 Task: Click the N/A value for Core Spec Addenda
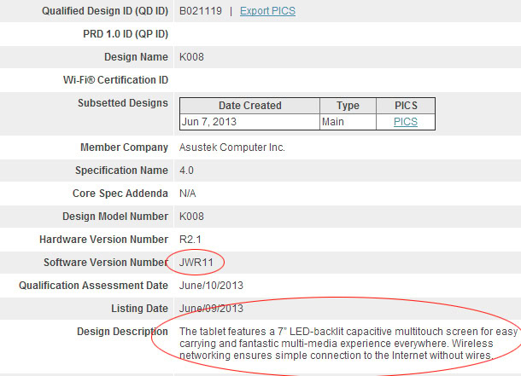[x=189, y=194]
